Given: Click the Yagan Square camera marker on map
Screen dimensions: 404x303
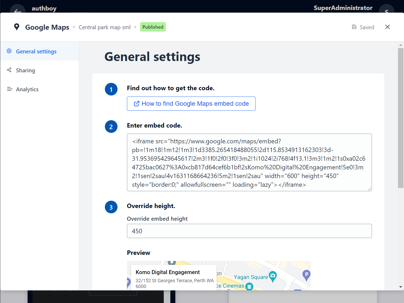Looking at the screenshot, I should (273, 276).
